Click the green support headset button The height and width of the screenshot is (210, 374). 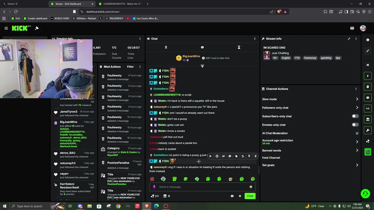click(365, 193)
